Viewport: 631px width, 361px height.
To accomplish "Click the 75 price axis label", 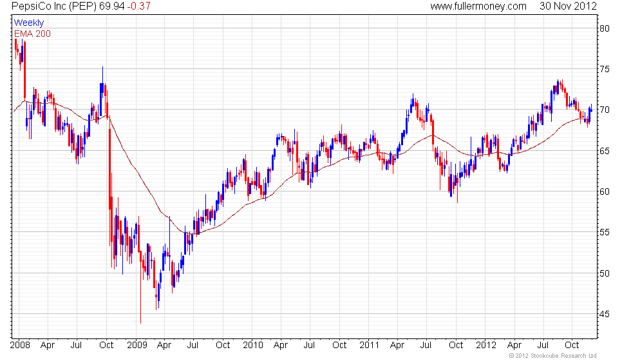I will click(x=604, y=70).
